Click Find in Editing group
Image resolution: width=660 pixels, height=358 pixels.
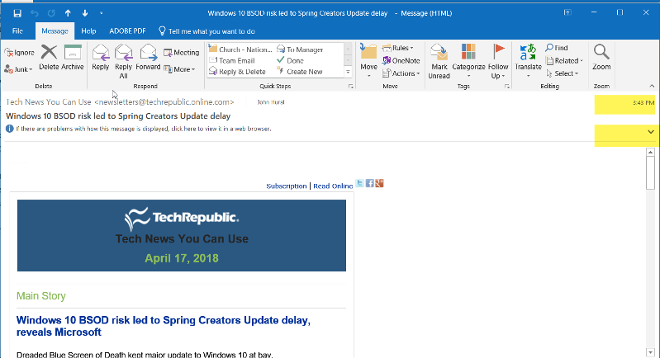(557, 48)
